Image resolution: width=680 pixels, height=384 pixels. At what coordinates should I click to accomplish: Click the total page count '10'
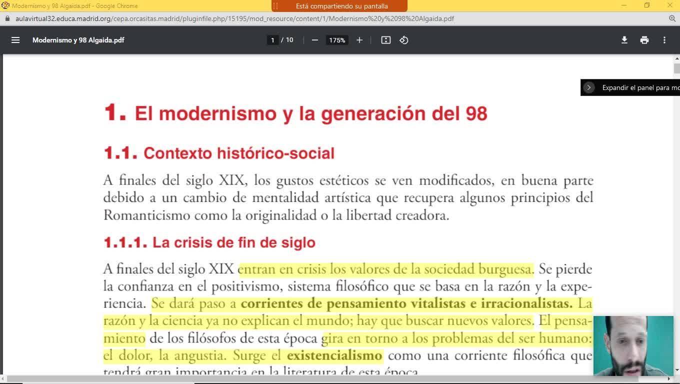(x=289, y=40)
